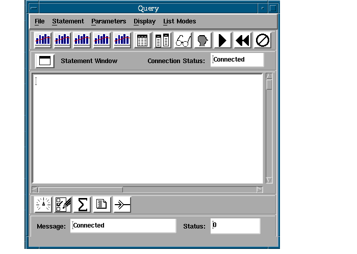Open the File menu
Image resolution: width=357 pixels, height=254 pixels.
[39, 21]
